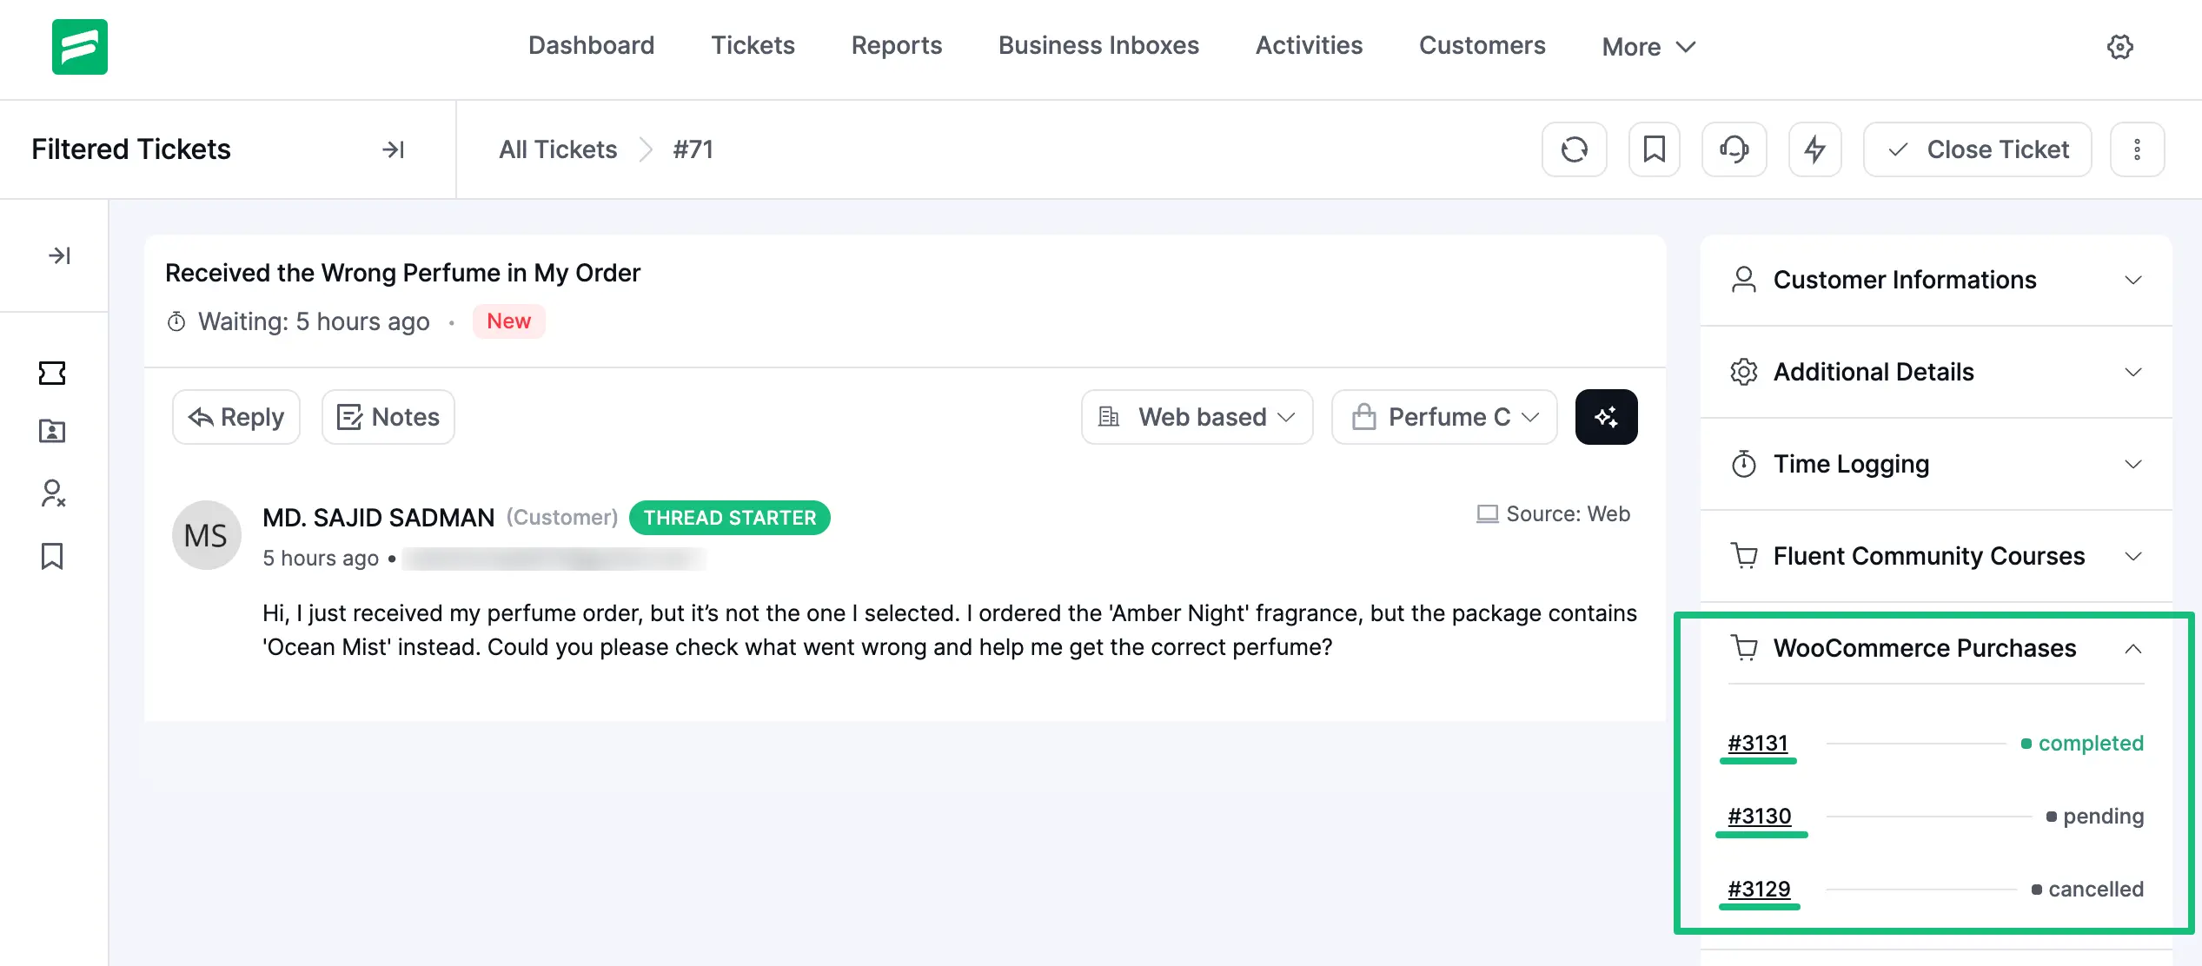The image size is (2202, 966).
Task: Select the bookmark icon in the left sidebar
Action: click(x=52, y=557)
